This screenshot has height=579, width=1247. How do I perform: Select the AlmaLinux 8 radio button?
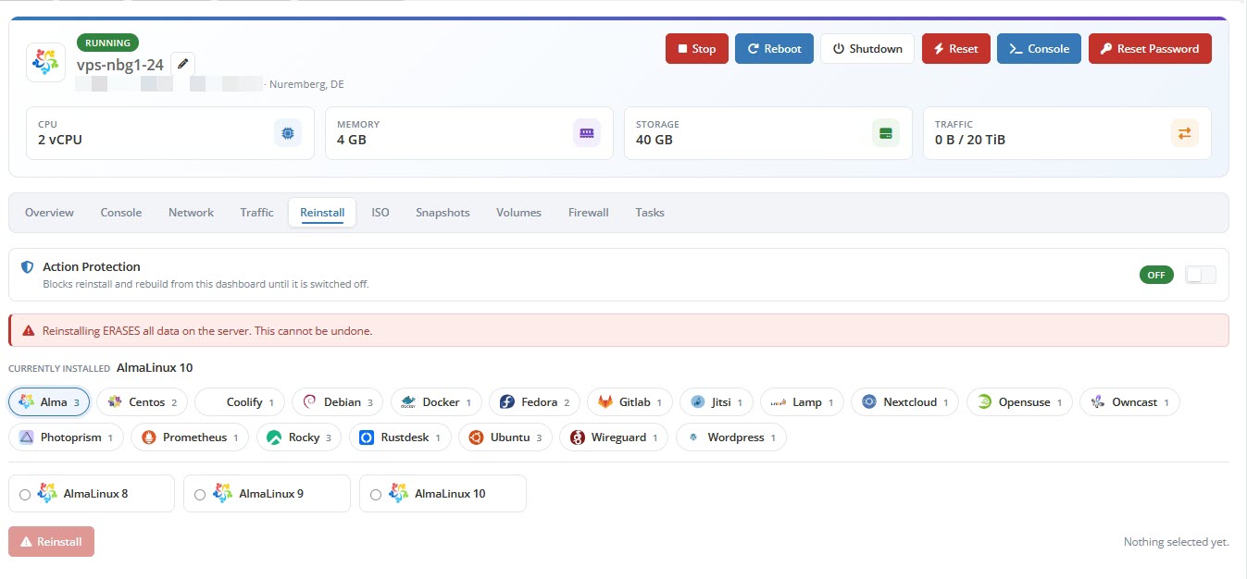click(x=25, y=495)
